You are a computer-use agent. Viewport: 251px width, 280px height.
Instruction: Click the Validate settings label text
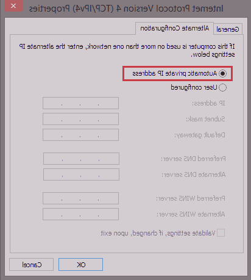click(158, 233)
